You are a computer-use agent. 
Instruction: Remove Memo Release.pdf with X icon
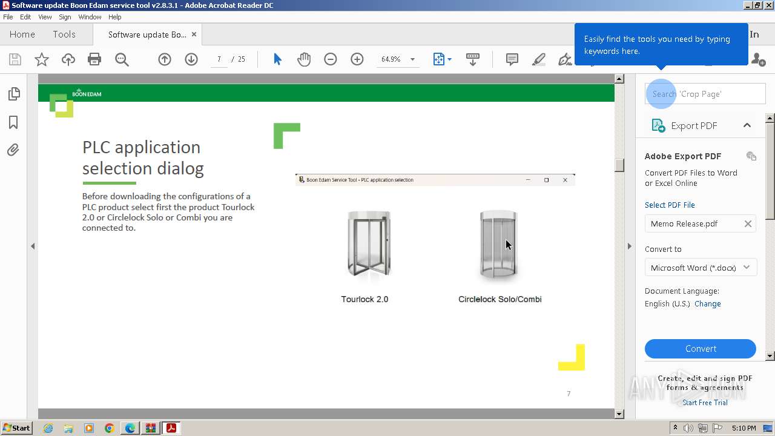point(748,223)
